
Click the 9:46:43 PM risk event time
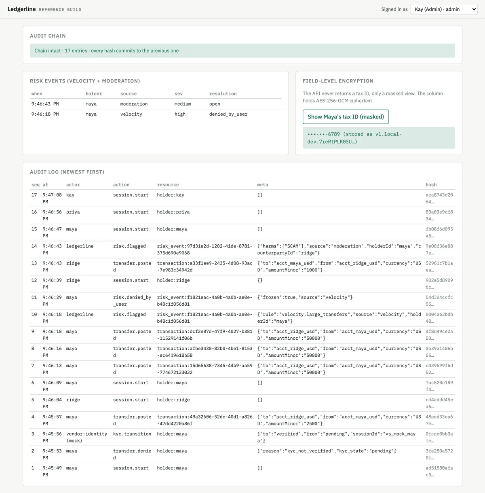click(x=45, y=104)
